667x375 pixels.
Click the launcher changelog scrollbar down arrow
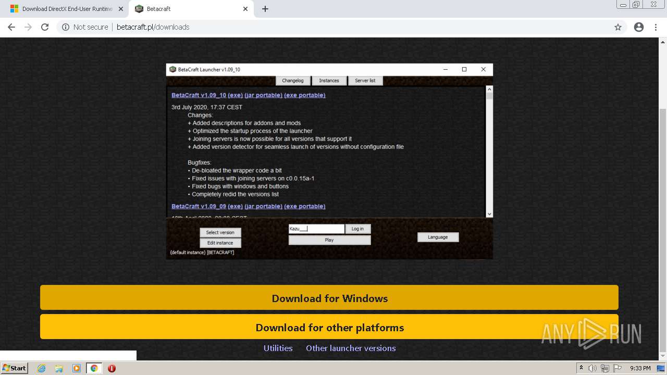point(489,214)
